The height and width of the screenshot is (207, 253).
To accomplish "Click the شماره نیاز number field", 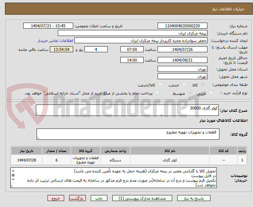I will point(182,26).
